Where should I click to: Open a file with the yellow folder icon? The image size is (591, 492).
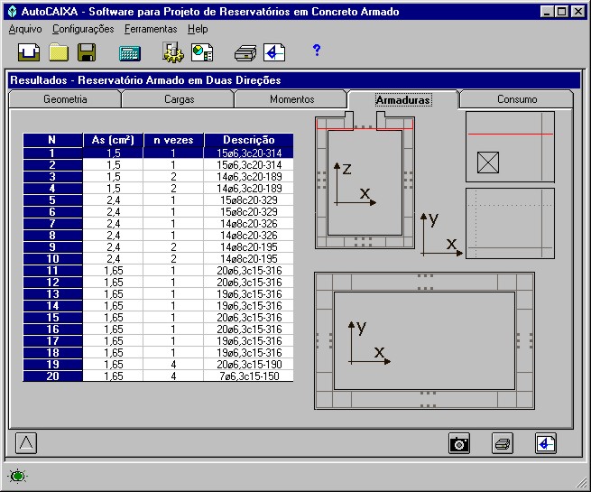click(x=59, y=52)
